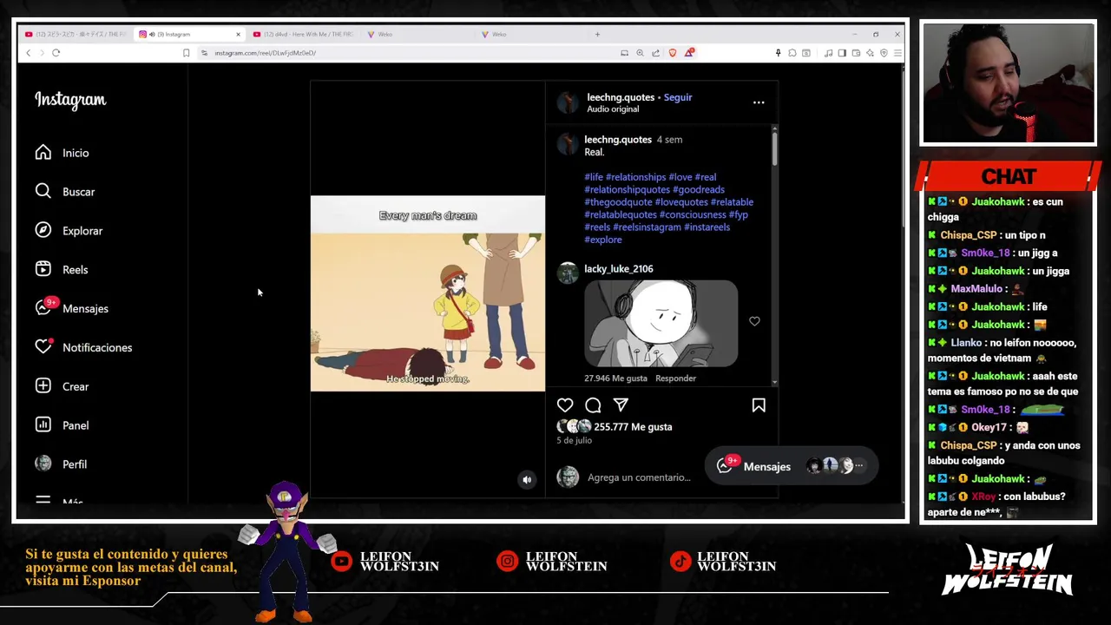Click the Crear plus icon
Image resolution: width=1111 pixels, height=625 pixels.
tap(43, 386)
